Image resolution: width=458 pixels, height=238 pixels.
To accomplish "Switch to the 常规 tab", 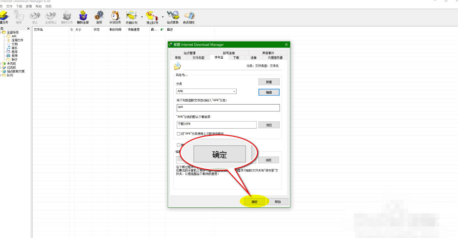I will (178, 58).
